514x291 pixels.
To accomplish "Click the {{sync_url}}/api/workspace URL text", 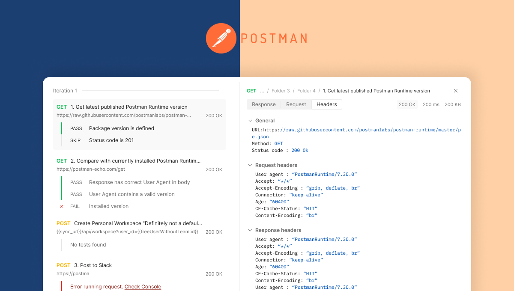I will tap(127, 232).
